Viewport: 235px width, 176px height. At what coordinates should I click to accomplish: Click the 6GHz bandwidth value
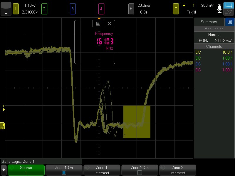tap(204, 40)
